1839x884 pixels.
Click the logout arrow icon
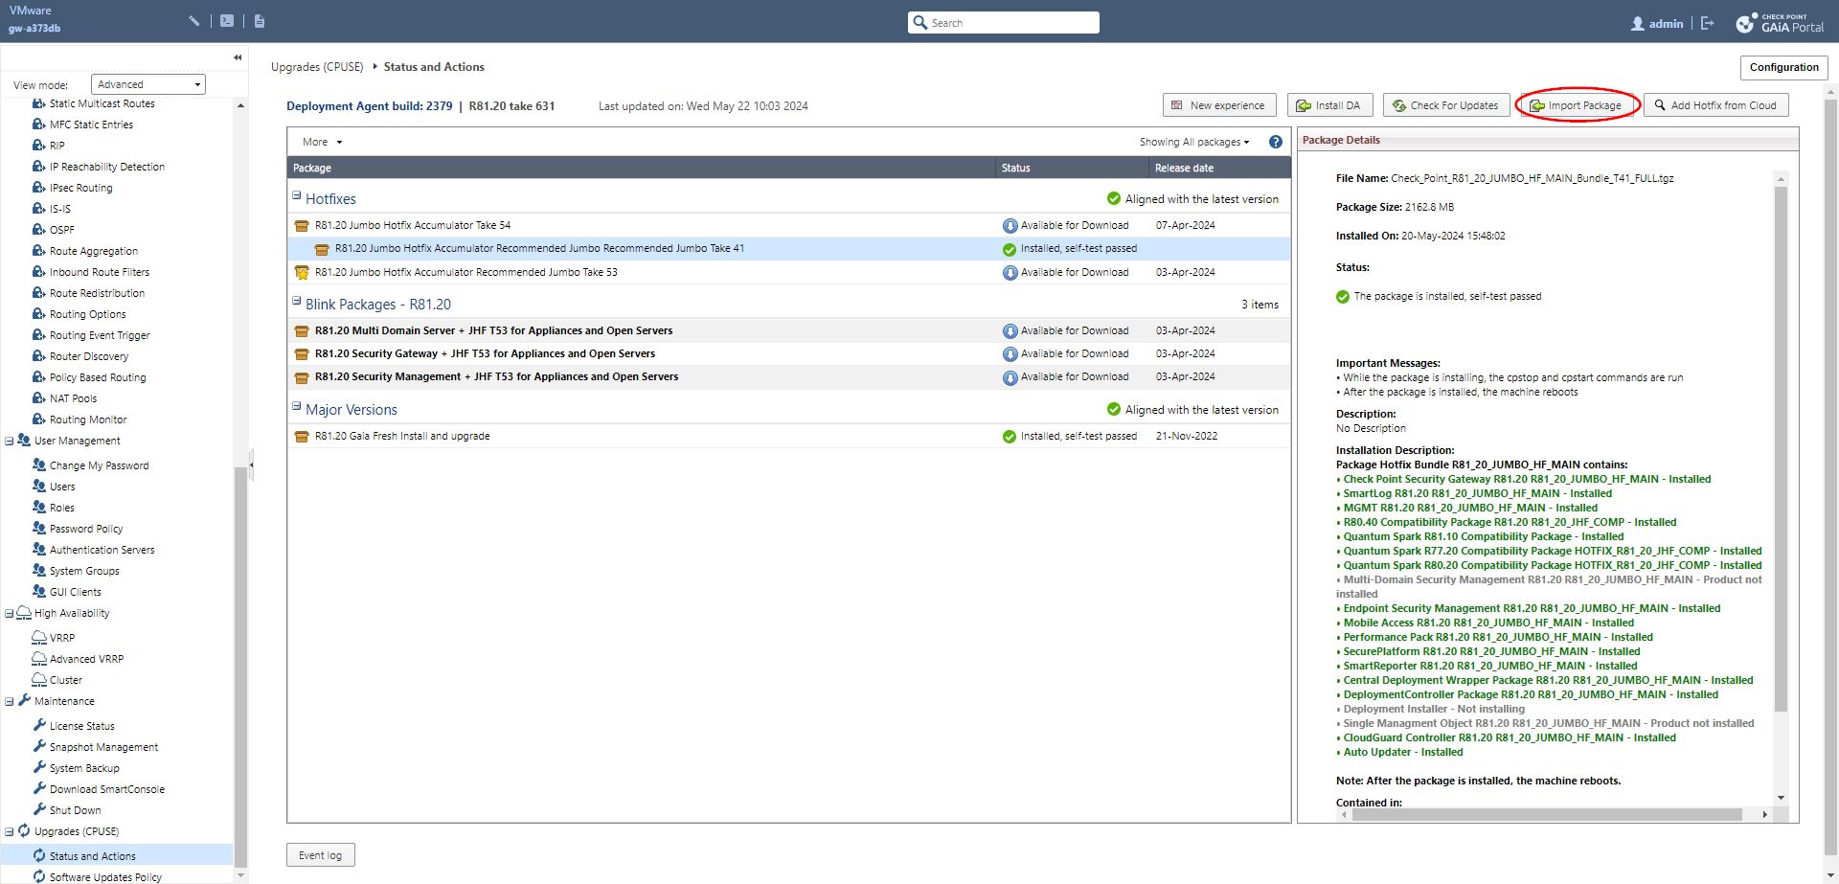click(x=1708, y=23)
